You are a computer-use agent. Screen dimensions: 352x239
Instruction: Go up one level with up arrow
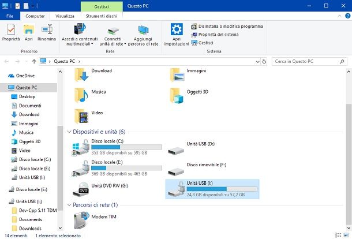pyautogui.click(x=34, y=61)
